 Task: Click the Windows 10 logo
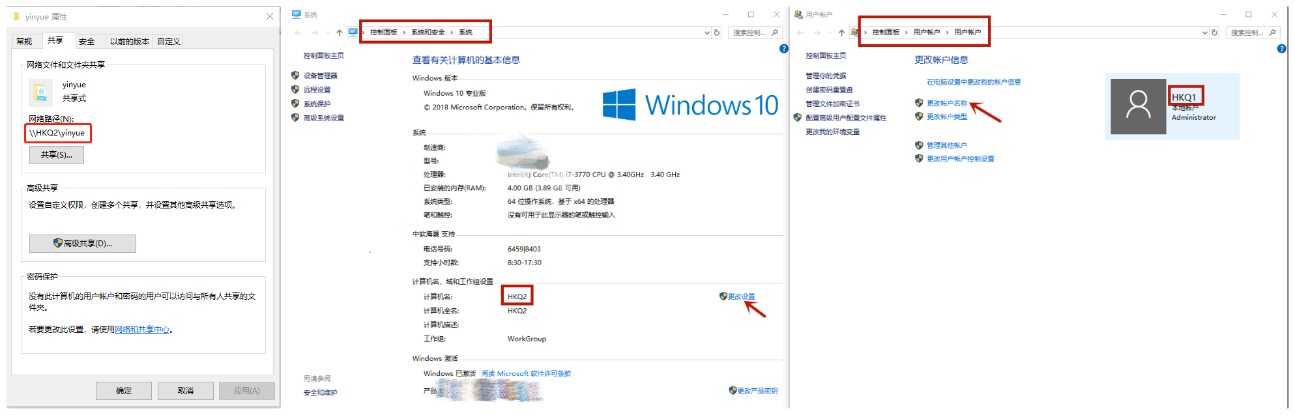[x=690, y=105]
